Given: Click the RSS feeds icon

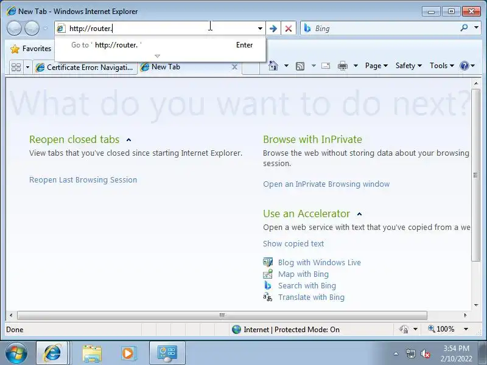Looking at the screenshot, I should pos(300,66).
